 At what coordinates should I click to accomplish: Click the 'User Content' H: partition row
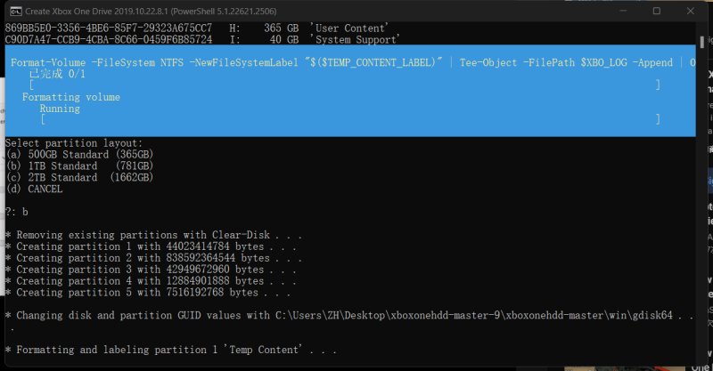coord(196,28)
